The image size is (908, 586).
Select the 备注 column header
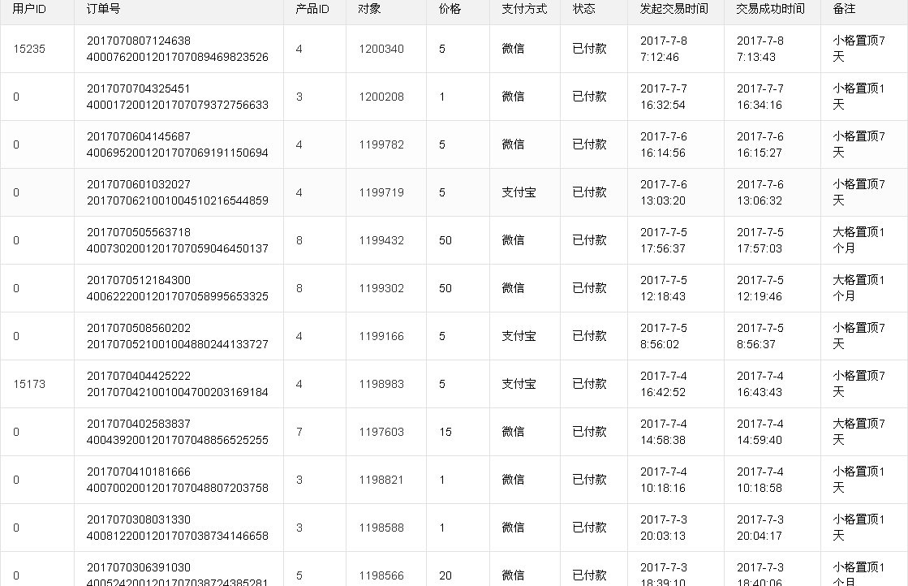click(844, 9)
